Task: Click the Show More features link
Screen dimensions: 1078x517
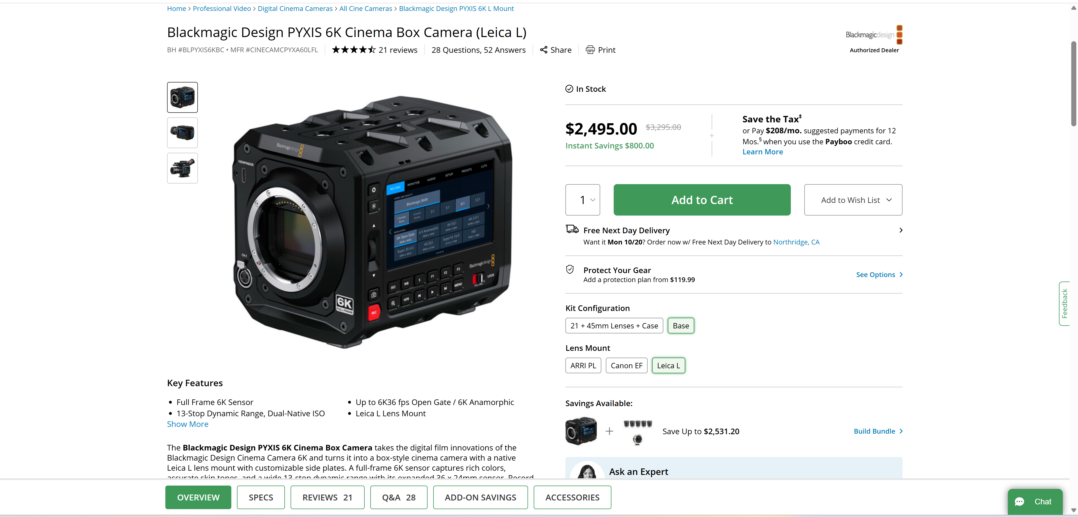Action: [188, 424]
